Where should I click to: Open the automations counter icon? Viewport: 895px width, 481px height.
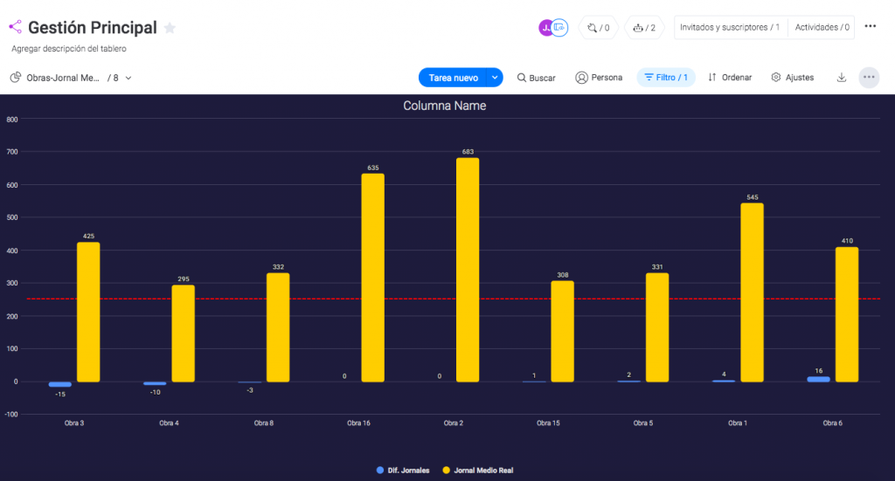click(599, 28)
